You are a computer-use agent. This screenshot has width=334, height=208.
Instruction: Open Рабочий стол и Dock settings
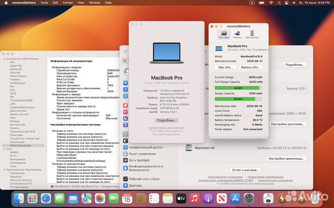(141, 179)
